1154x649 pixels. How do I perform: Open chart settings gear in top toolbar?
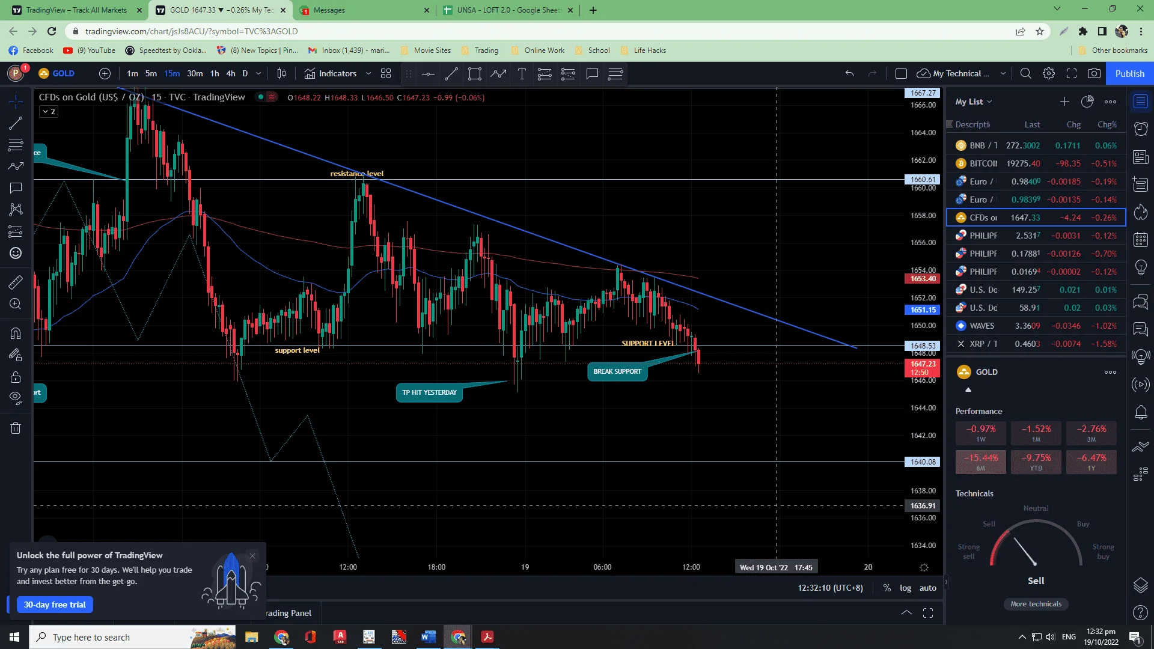[x=1049, y=73]
